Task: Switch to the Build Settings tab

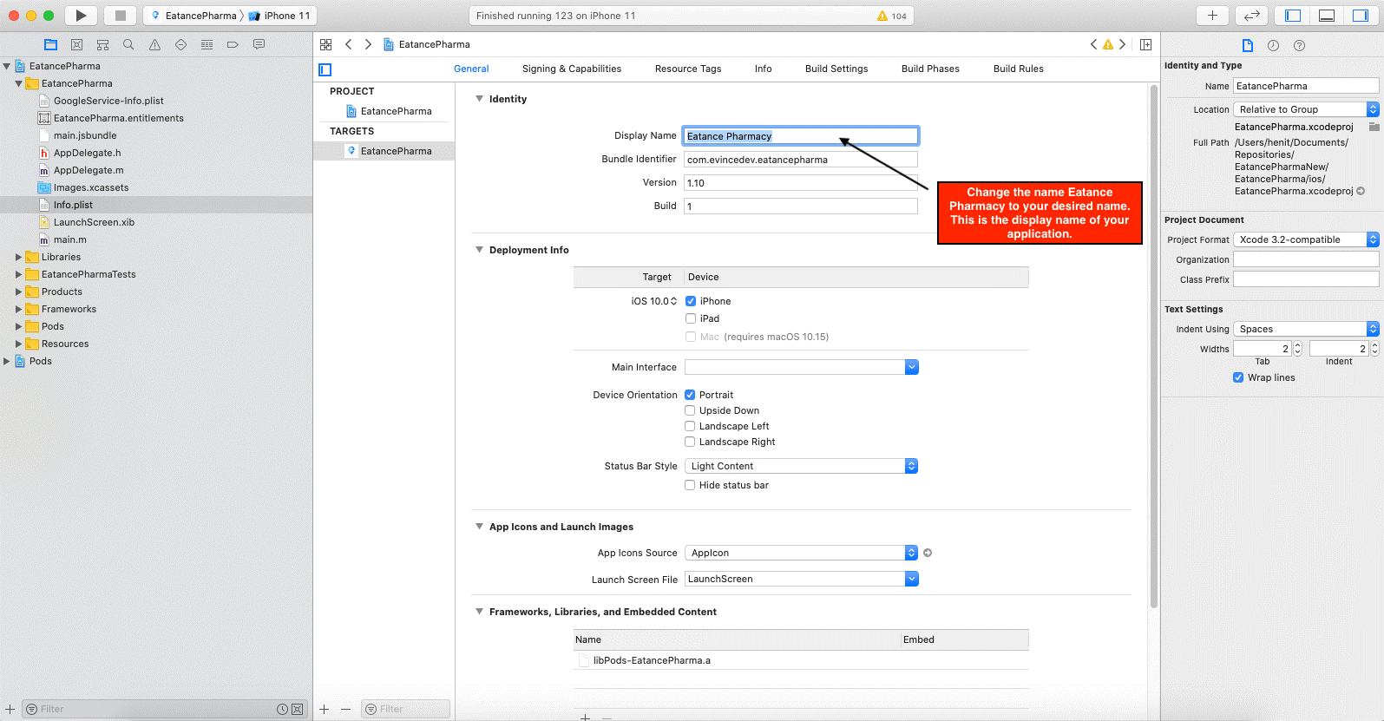Action: 836,69
